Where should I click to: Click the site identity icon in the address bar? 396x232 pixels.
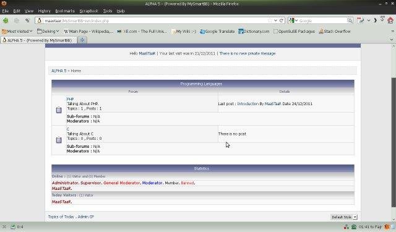tap(40, 20)
